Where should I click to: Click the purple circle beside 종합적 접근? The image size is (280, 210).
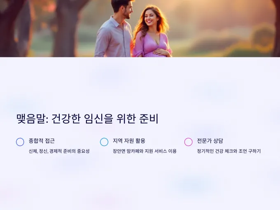click(20, 142)
